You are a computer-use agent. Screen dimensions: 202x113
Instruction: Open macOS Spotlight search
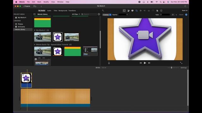pos(161,2)
